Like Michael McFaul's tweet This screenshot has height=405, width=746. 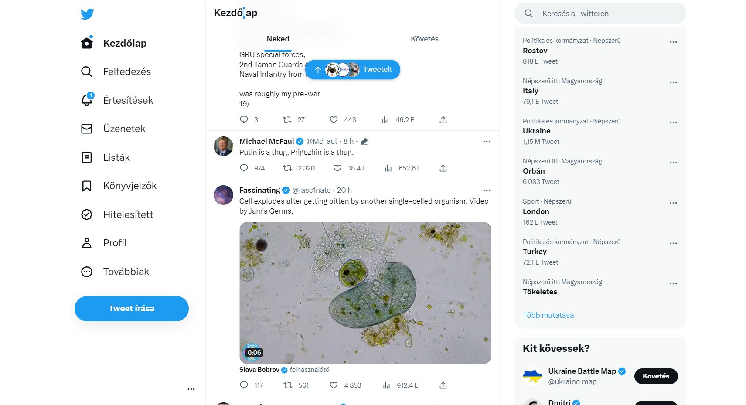point(337,168)
